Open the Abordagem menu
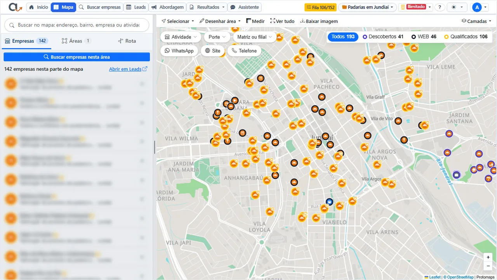This screenshot has width=497, height=280. 167,7
